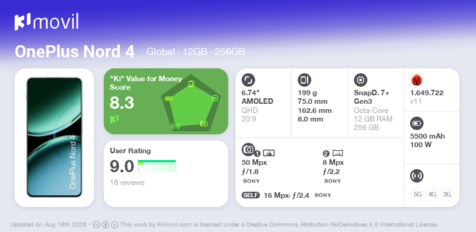
Task: Click the SELF selfie camera badge
Action: click(x=251, y=195)
